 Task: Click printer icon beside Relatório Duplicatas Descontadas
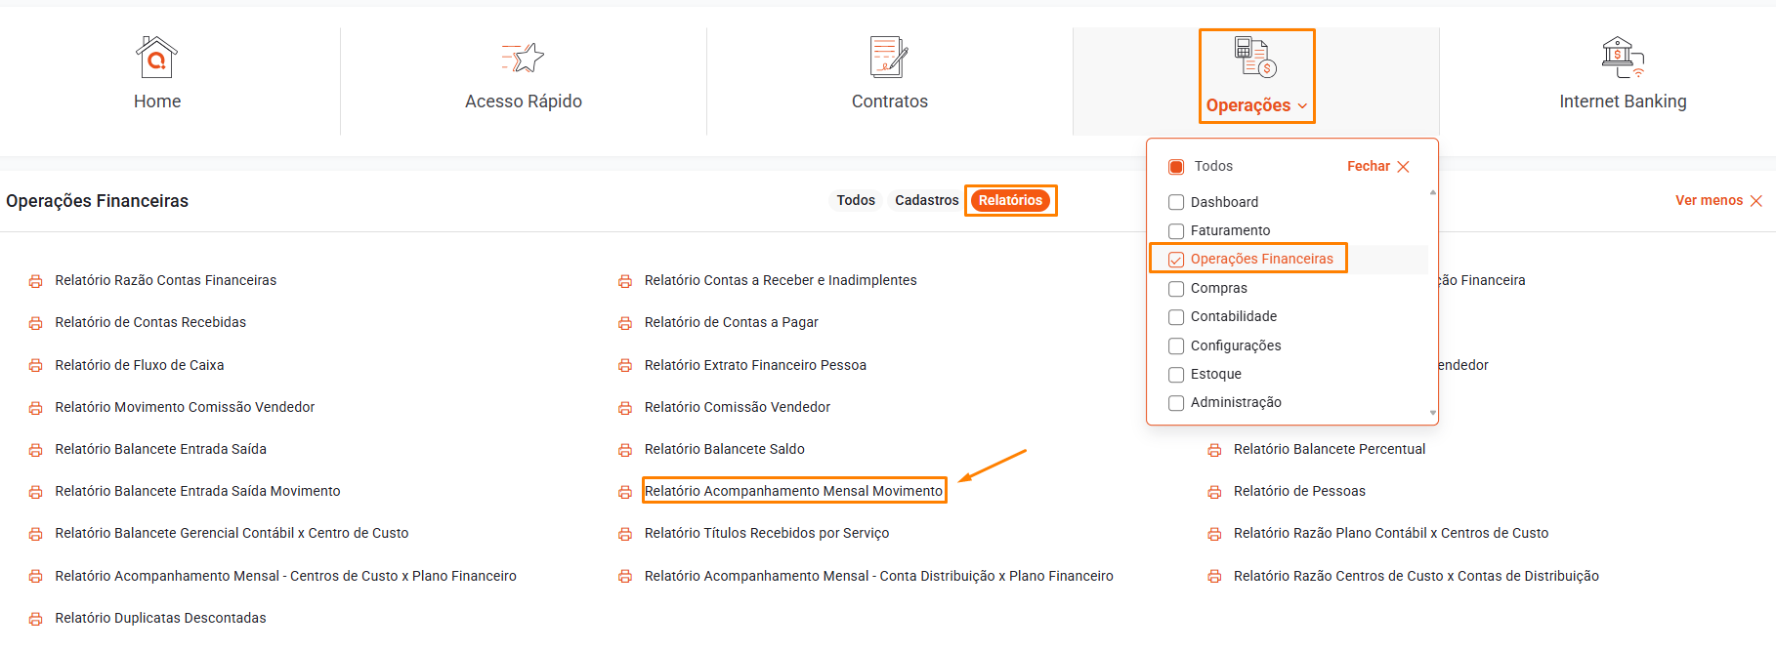click(36, 619)
